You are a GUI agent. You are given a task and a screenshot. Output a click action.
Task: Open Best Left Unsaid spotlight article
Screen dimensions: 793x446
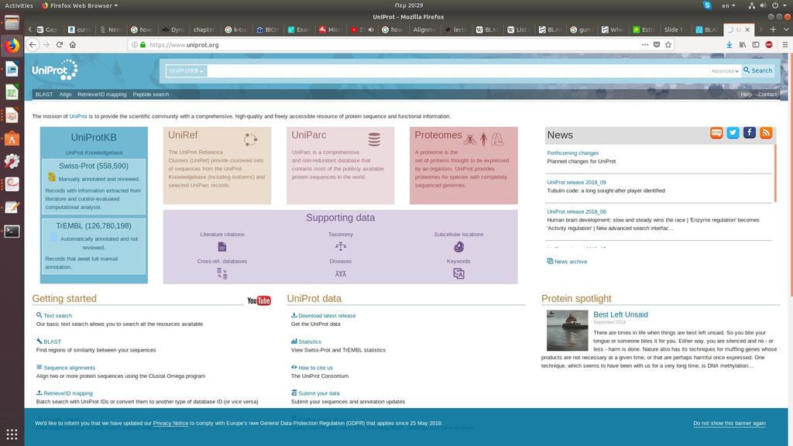620,314
